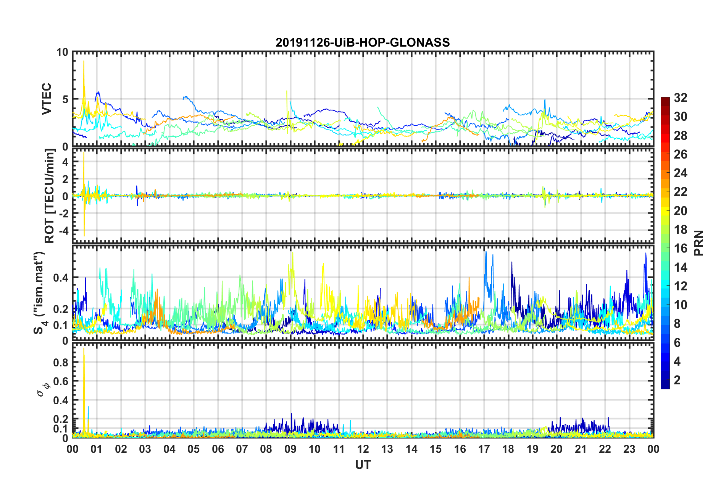Image resolution: width=726 pixels, height=486 pixels.
Task: Click the UT x-axis label
Action: pyautogui.click(x=363, y=465)
